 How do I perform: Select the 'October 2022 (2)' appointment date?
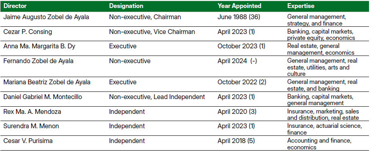[x=242, y=82]
